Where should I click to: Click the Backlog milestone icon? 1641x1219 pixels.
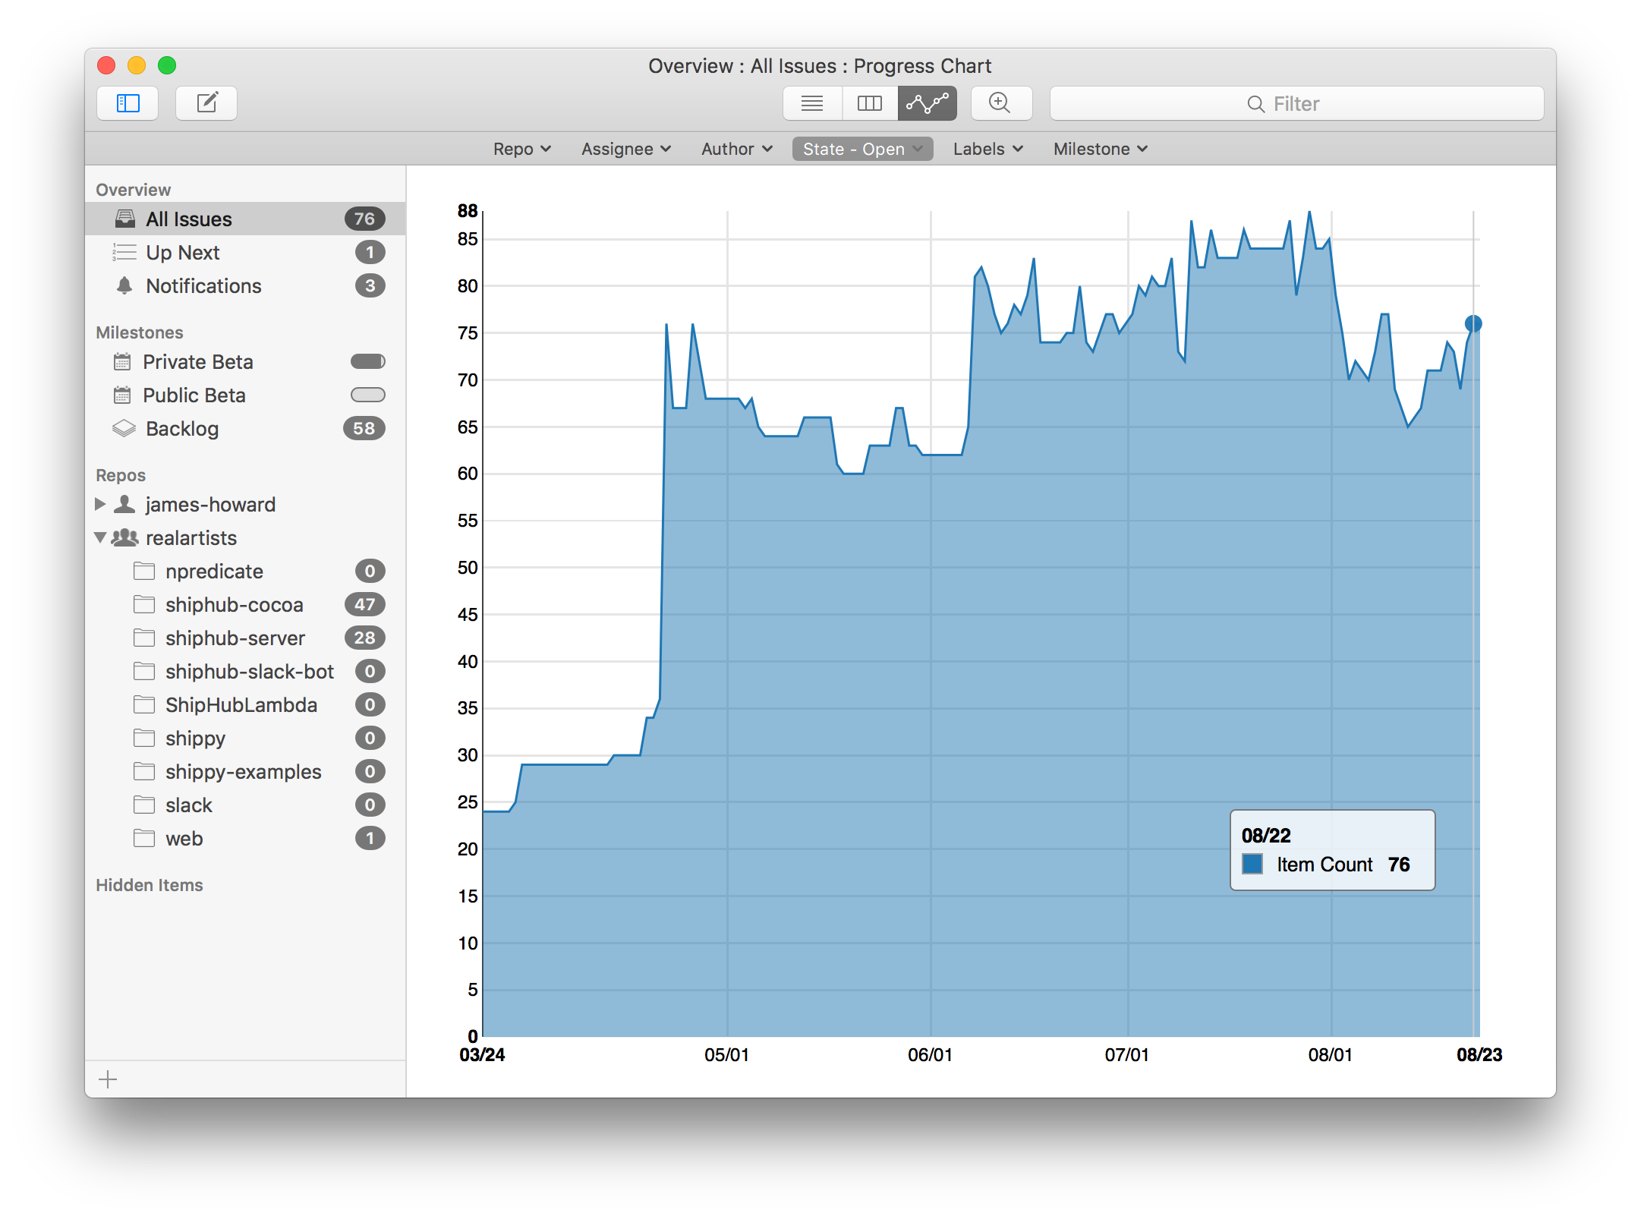[x=124, y=427]
